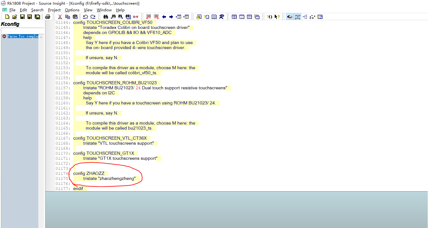Cut selection with the scissors icon
Screen dimensions: 428x228
[60, 17]
